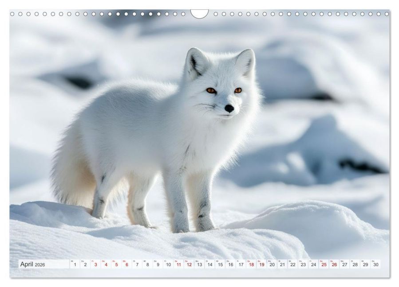Click the fox's front paw in snow
This screenshot has width=399, height=287.
tap(181, 225)
